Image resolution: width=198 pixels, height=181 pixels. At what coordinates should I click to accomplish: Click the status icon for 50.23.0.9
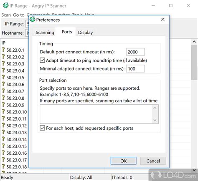[x=3, y=105]
